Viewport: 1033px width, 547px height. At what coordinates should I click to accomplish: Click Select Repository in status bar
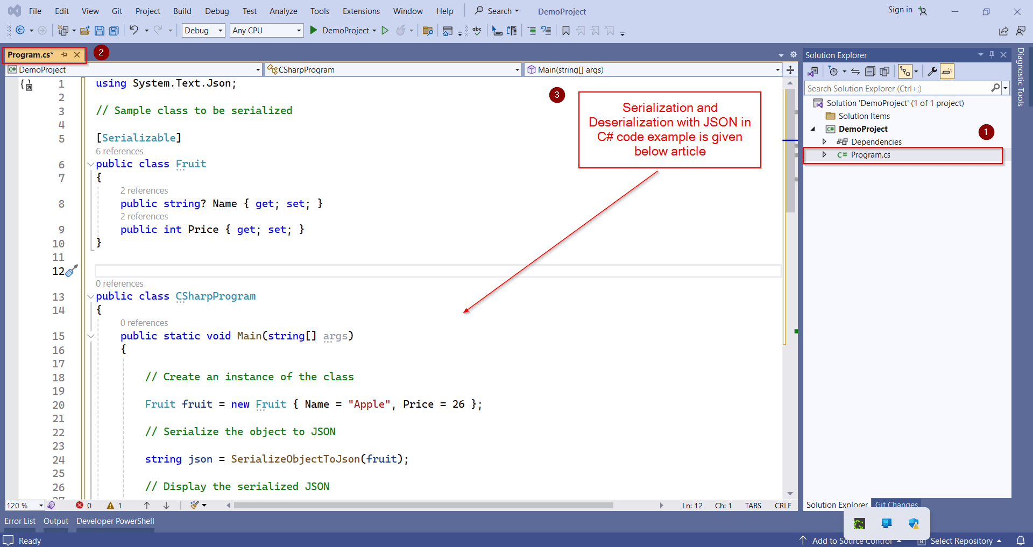pos(961,541)
